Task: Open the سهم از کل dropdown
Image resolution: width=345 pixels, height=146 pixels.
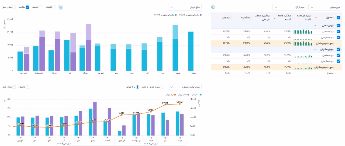Action: (x=289, y=7)
